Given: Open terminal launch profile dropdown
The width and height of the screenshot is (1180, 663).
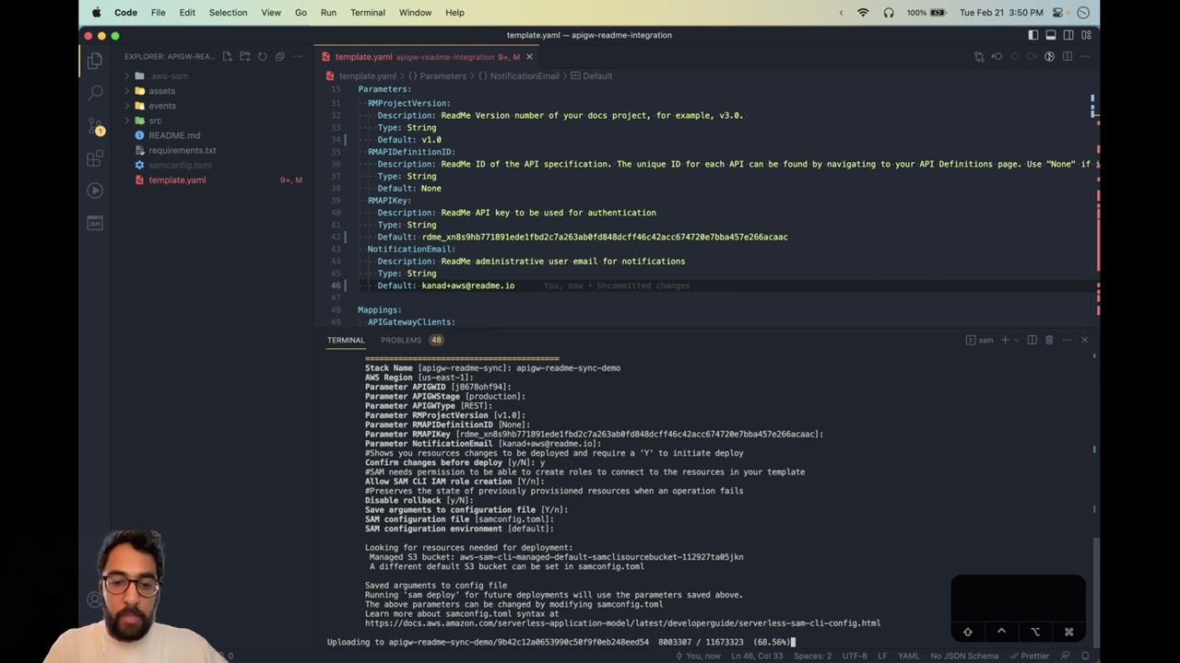Looking at the screenshot, I should tap(1016, 340).
